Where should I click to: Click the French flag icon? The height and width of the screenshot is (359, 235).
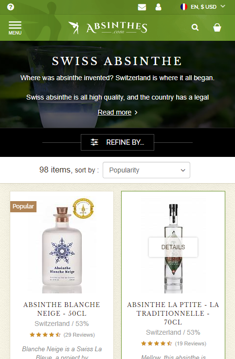click(x=184, y=7)
